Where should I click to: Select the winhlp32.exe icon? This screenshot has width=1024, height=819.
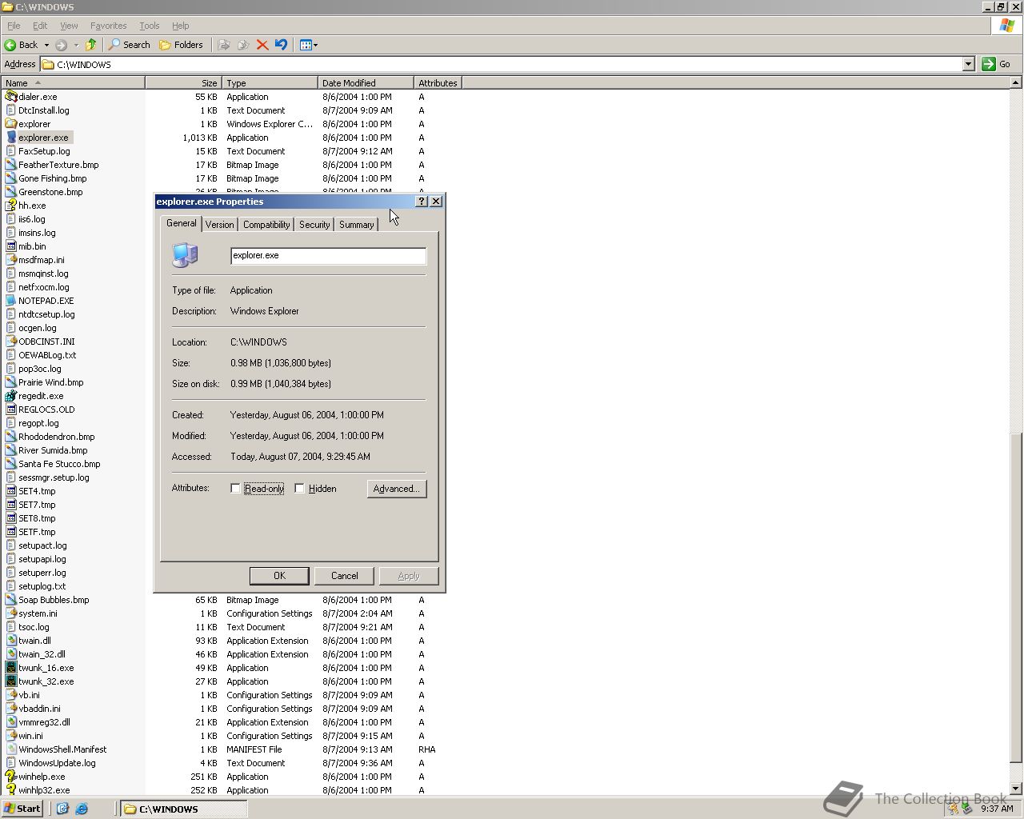pyautogui.click(x=11, y=790)
